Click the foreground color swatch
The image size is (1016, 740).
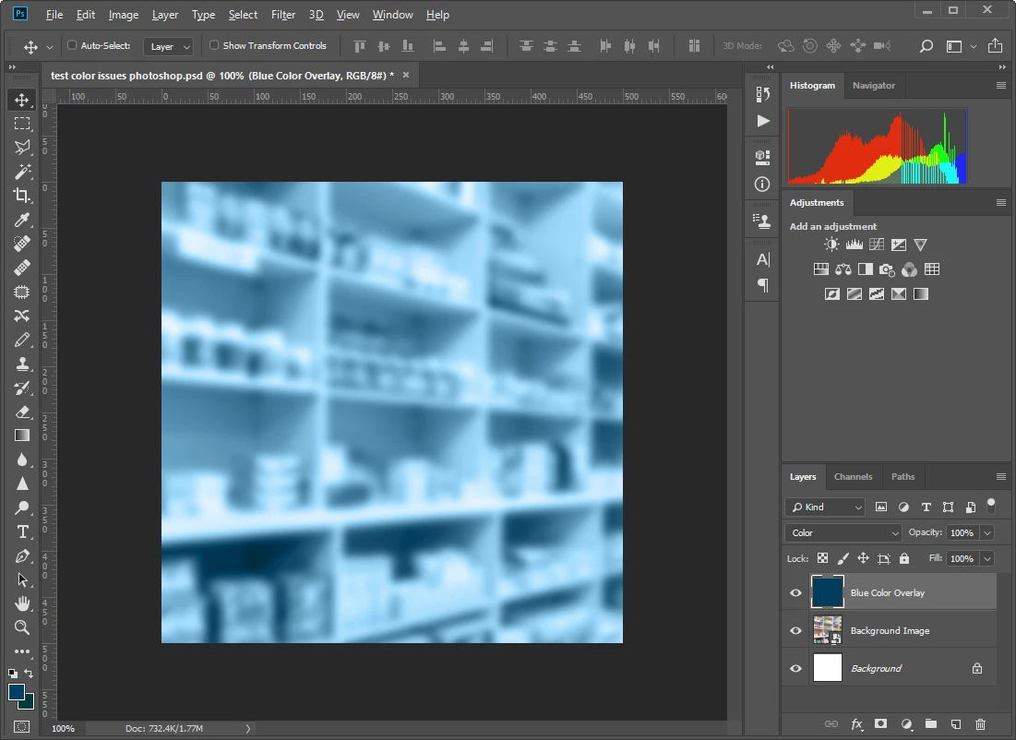[17, 692]
